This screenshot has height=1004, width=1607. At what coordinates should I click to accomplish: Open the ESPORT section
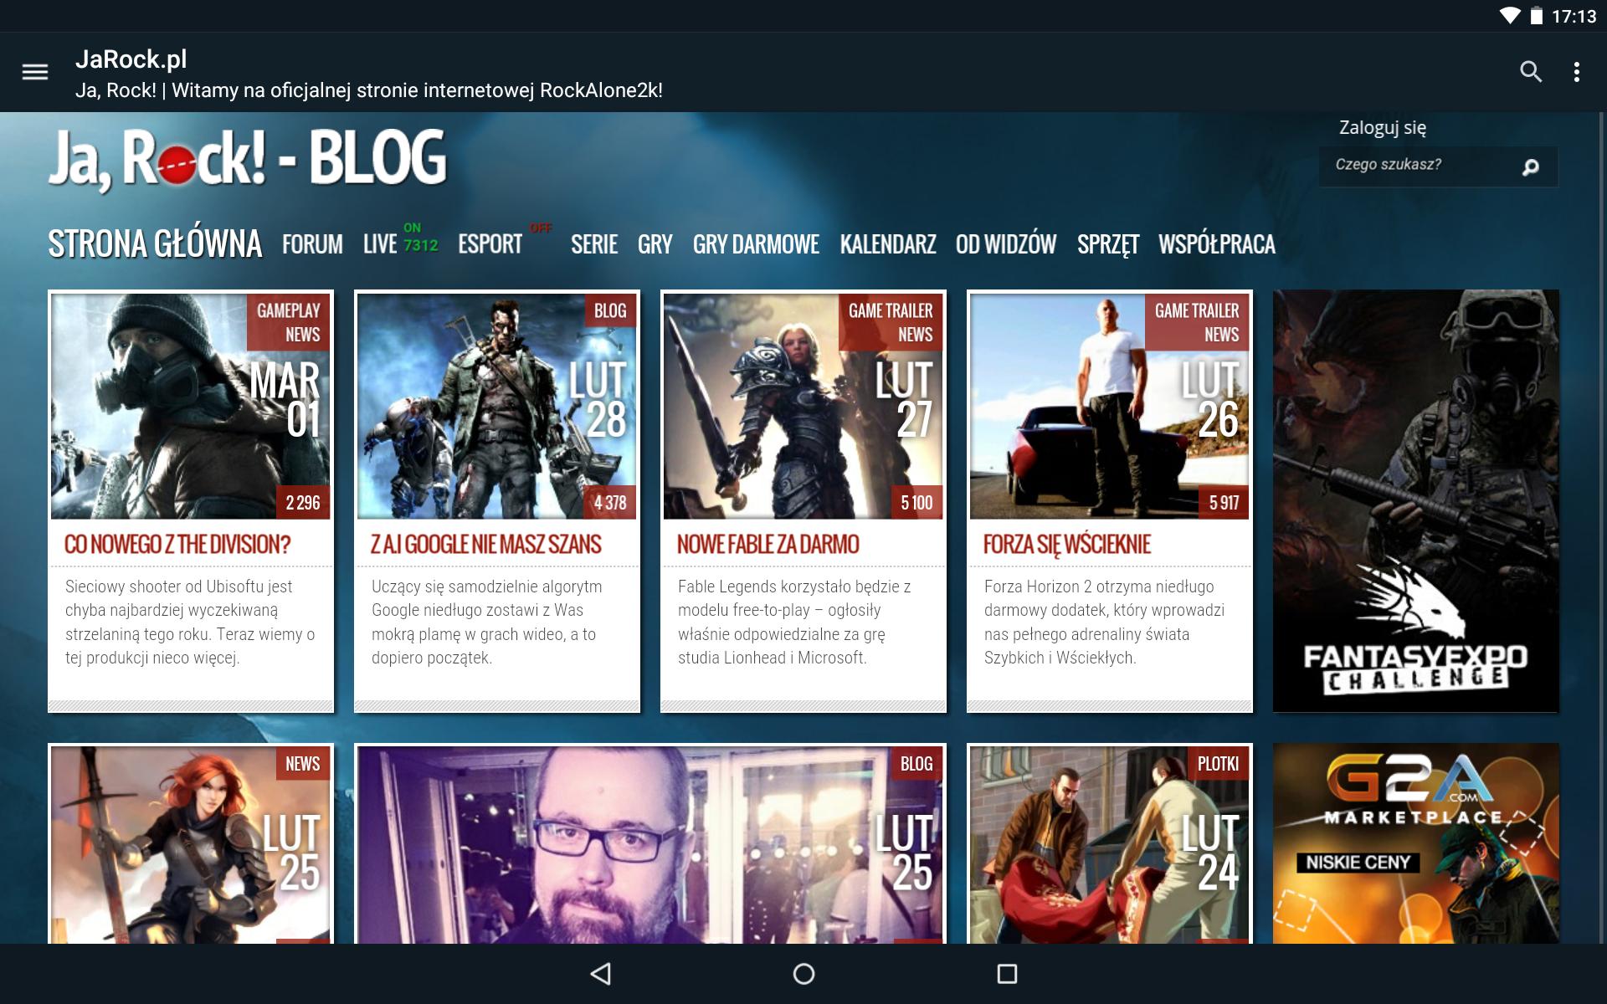click(x=490, y=244)
